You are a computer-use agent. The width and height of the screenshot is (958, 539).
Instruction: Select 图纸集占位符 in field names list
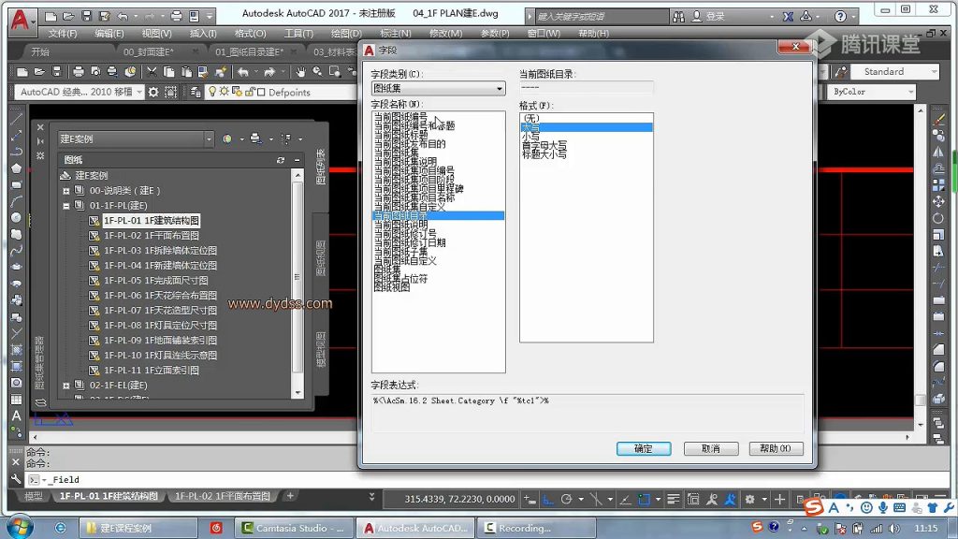tap(400, 279)
